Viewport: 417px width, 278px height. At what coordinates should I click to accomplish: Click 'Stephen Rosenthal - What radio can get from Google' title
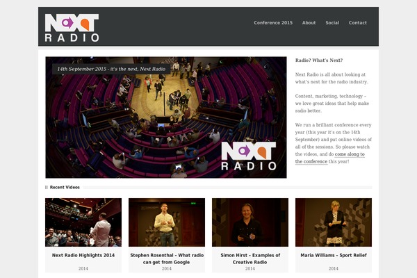pyautogui.click(x=167, y=259)
